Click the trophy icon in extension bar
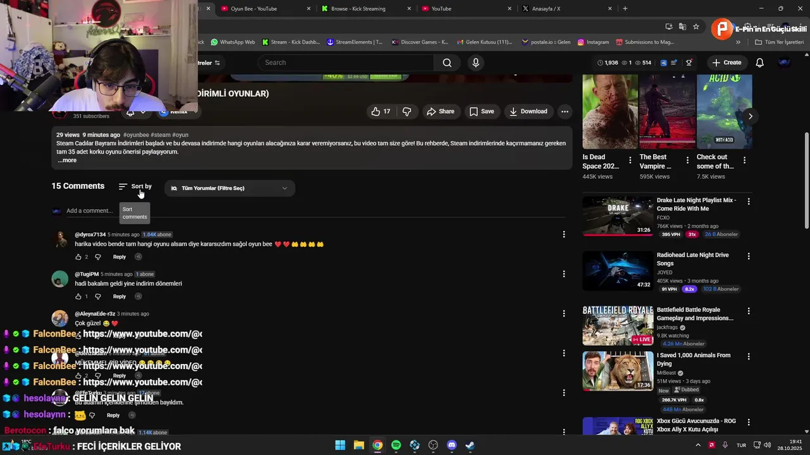This screenshot has height=455, width=810. [689, 63]
